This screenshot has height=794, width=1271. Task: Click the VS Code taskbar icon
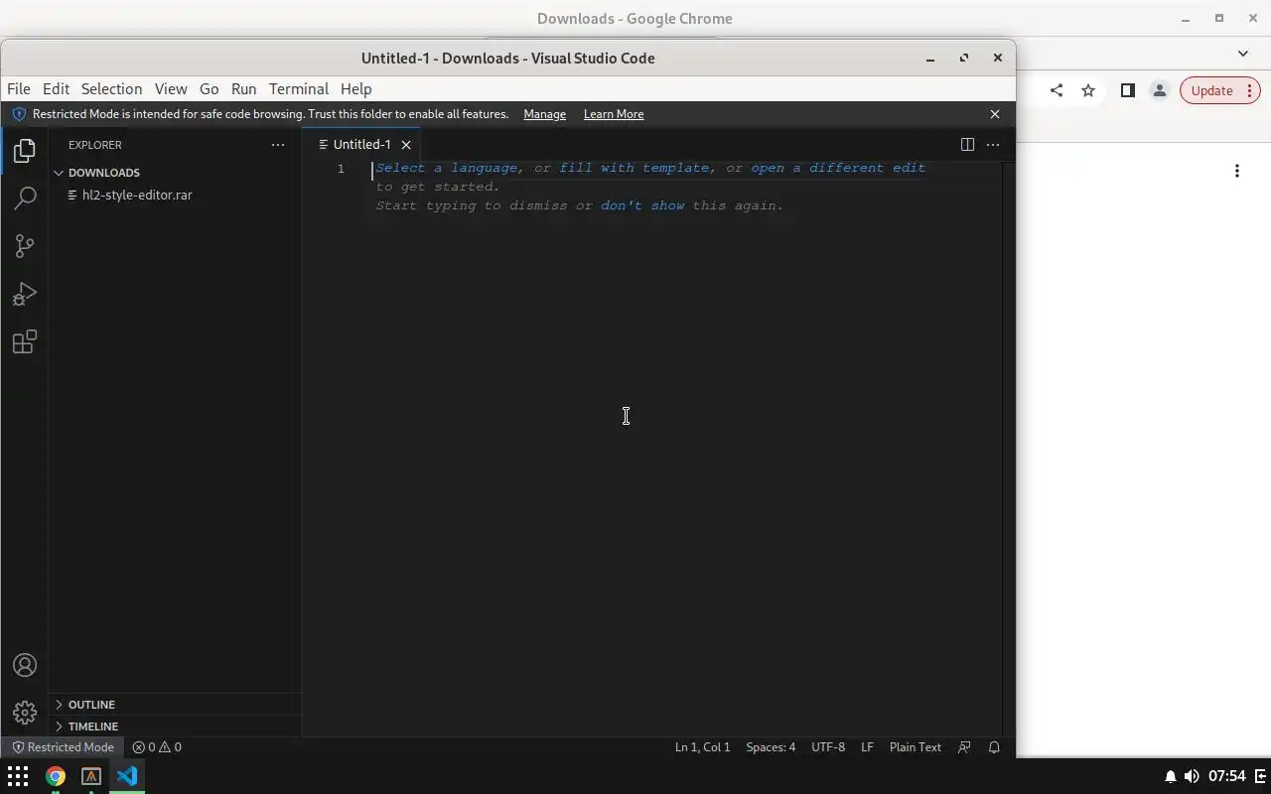127,776
